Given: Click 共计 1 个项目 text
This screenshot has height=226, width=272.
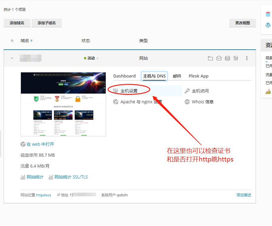Looking at the screenshot, I should 15,9.
